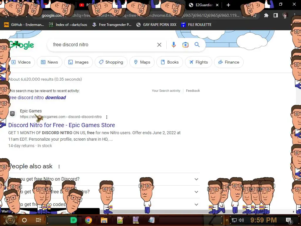Open the volume speaker tray icon
This screenshot has width=301, height=226.
tap(241, 220)
